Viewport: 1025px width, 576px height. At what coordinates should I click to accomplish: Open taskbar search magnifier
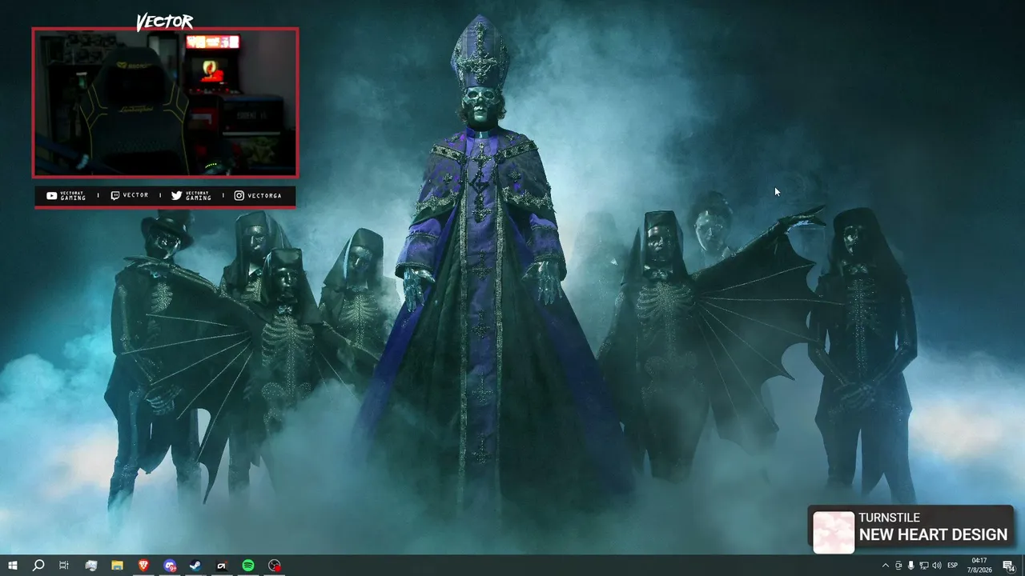point(38,566)
